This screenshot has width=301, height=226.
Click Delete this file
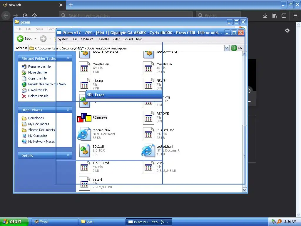tap(38, 96)
